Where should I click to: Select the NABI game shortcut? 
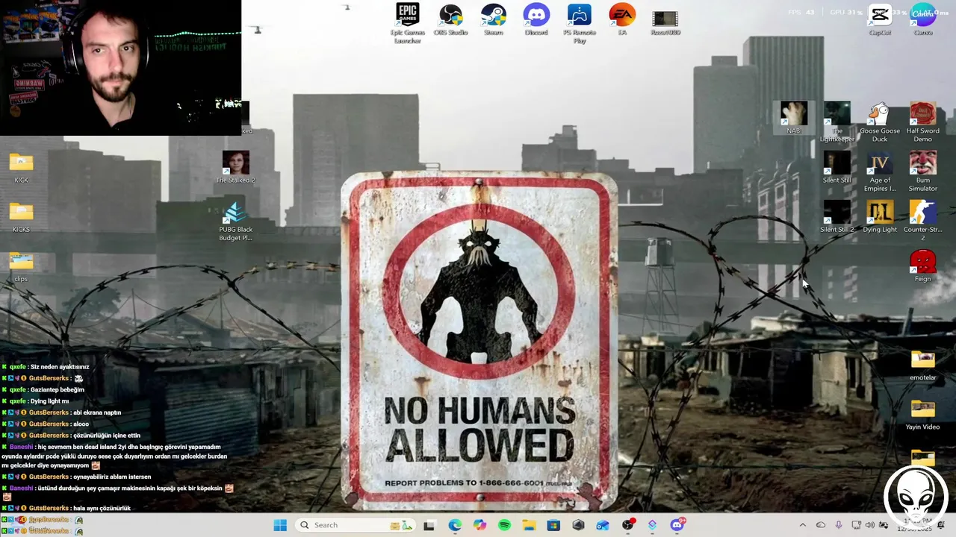coord(794,119)
